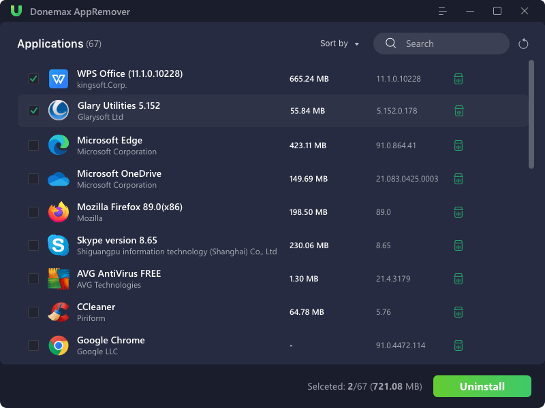This screenshot has width=545, height=408.
Task: Click the trash icon for Glary Utilities
Action: (458, 111)
